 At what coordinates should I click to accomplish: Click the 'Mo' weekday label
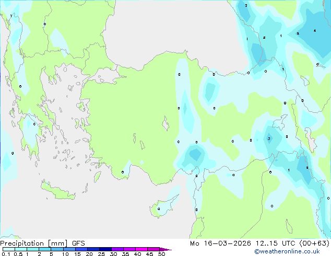195,243
